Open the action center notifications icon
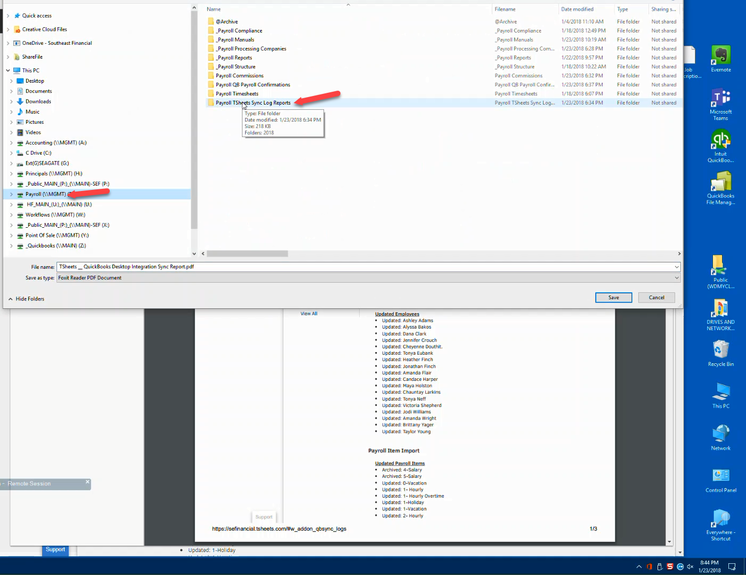Screen dimensions: 746x575 732,566
